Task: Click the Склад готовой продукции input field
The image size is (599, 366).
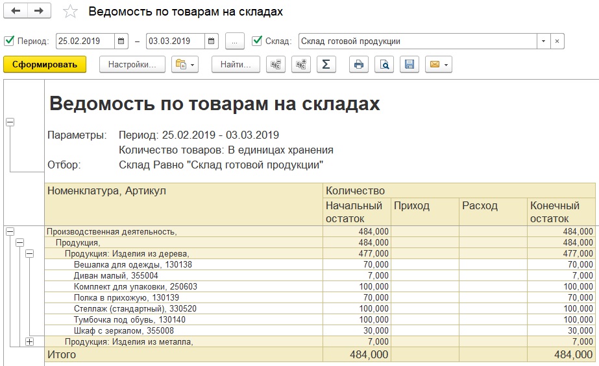Action: [418, 41]
